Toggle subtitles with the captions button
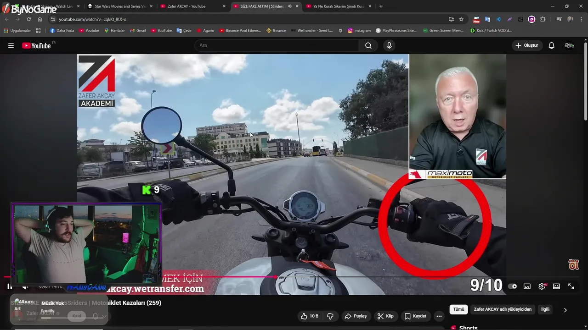Viewport: 588px width, 330px height. [527, 286]
